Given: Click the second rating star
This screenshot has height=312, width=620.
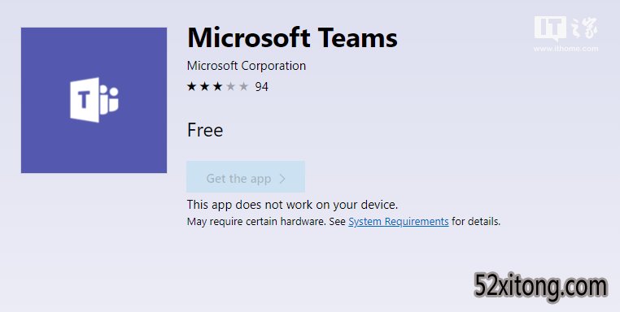Looking at the screenshot, I should coord(204,86).
